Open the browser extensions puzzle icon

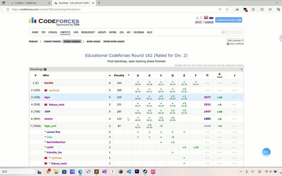(x=253, y=10)
